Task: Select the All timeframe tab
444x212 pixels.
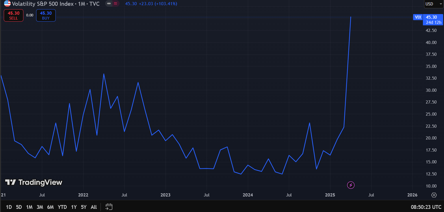Action: point(93,207)
